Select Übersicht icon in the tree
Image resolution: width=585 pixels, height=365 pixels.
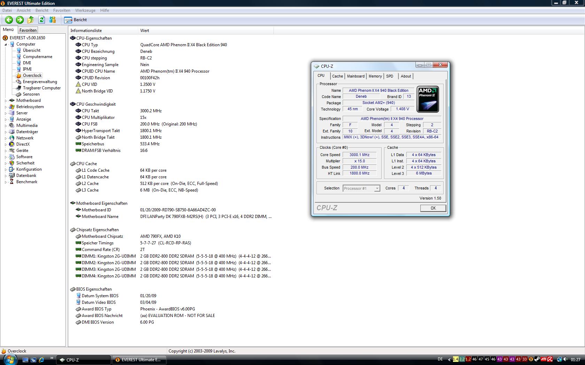tap(19, 50)
